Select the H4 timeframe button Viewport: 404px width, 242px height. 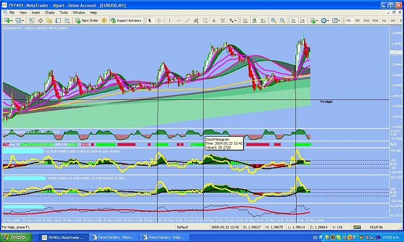(393, 21)
